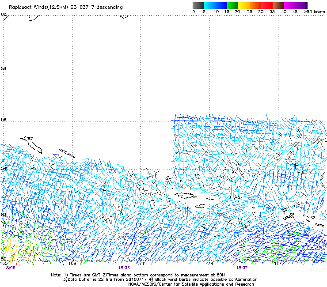Click the orange 25-30 knots legend swatch

point(255,5)
